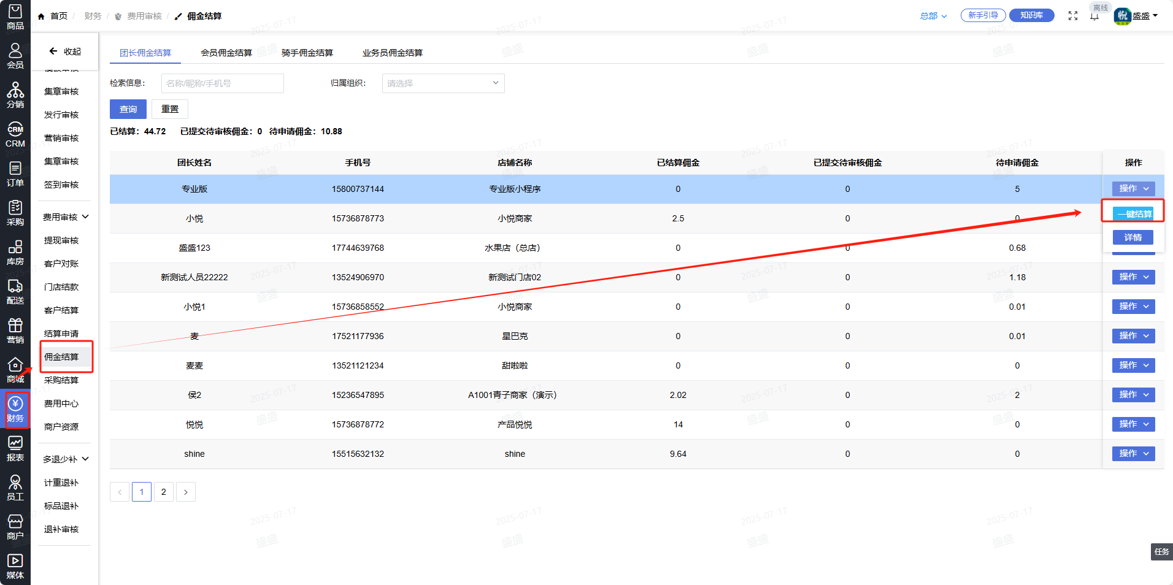Select the 营销 gift icon
The height and width of the screenshot is (585, 1173).
click(x=15, y=331)
